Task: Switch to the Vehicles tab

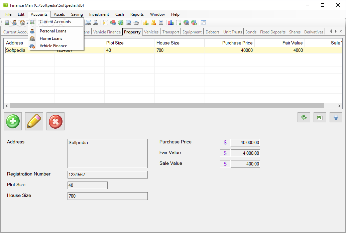Action: [x=151, y=32]
